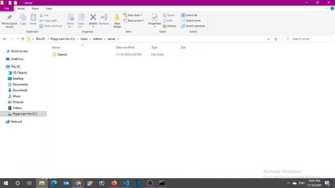Viewport: 335px width, 188px height.
Task: Open the Delete options dropdown arrow
Action: coord(93,27)
